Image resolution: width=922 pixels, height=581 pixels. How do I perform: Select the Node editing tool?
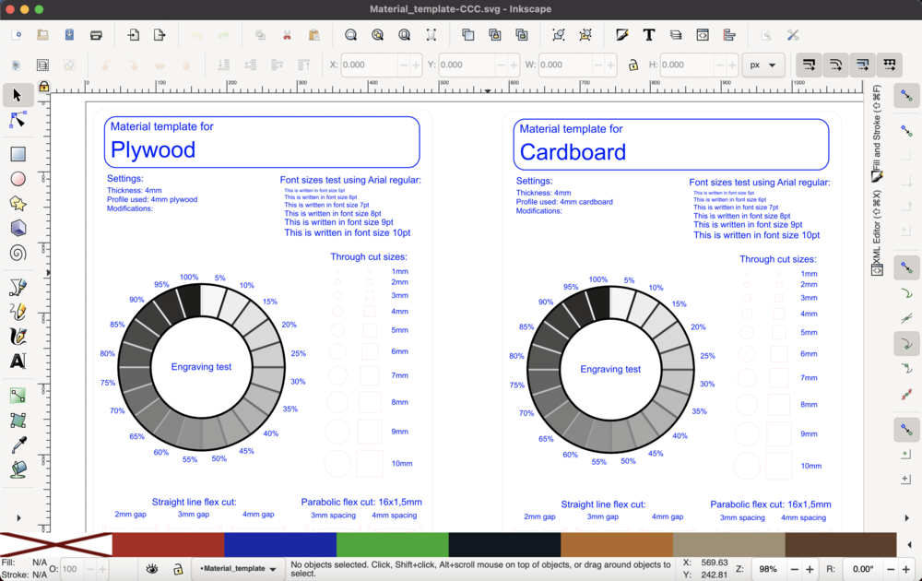(18, 119)
